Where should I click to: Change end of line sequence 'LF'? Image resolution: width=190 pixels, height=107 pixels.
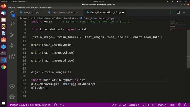click(153, 105)
